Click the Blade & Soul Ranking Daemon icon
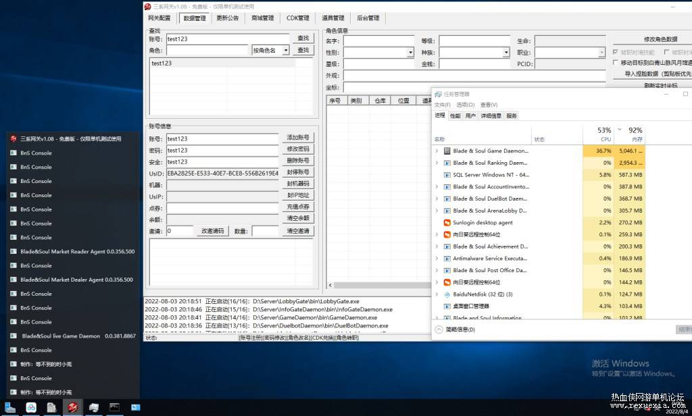 [x=447, y=163]
